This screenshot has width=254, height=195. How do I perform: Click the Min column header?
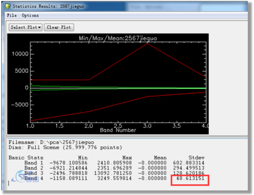83,158
